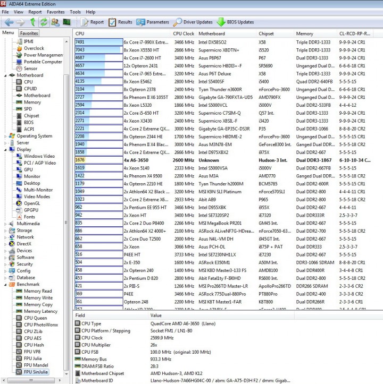Select the 4x A6-3650 result row
The image size is (383, 384).
click(x=223, y=160)
